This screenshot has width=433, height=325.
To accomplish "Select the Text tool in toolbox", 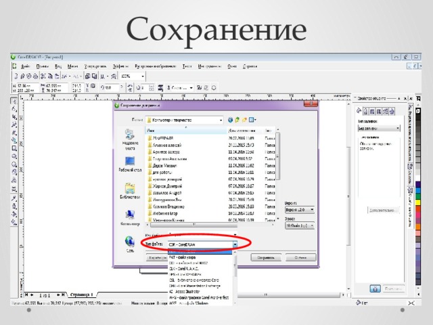I will 14,181.
